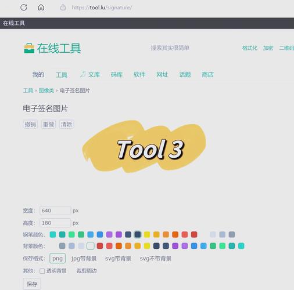The image size is (294, 290).
Task: Pick the yellow pen color swatch
Action: (x=147, y=234)
